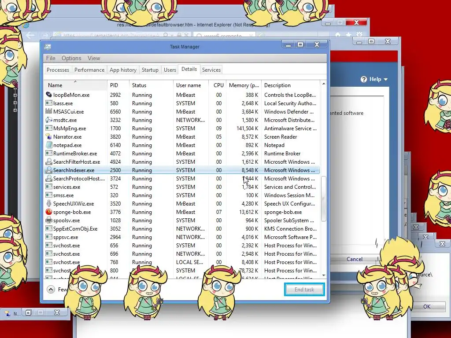Click the SpeechUXWiz.exe microphone icon

49,203
